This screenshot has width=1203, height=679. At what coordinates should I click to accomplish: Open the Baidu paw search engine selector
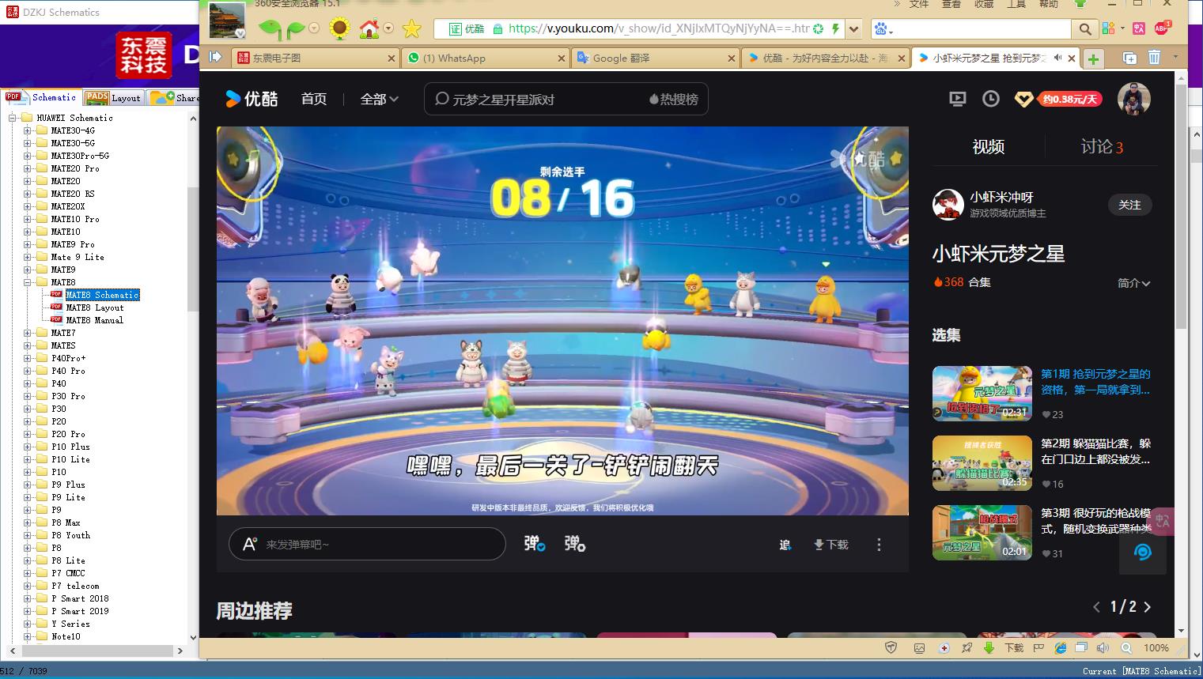click(882, 29)
